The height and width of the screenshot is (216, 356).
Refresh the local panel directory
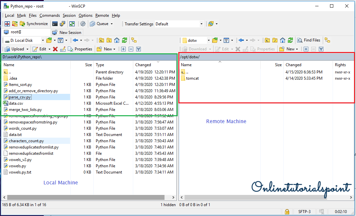click(x=124, y=40)
